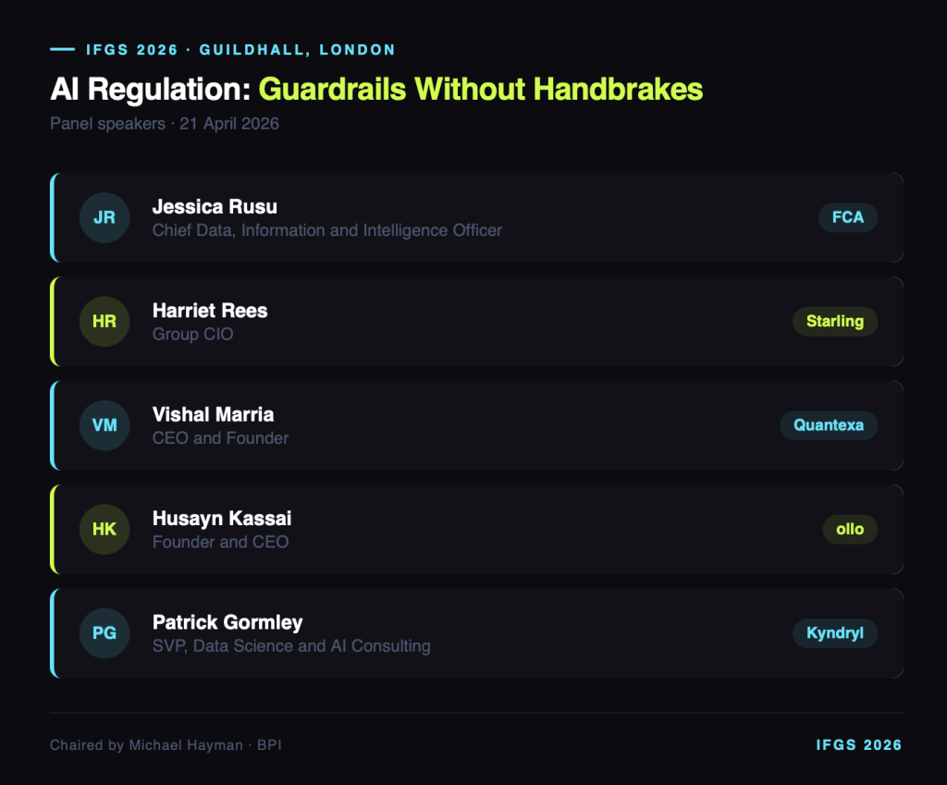Click Husayn Kassai's name

[x=222, y=519]
